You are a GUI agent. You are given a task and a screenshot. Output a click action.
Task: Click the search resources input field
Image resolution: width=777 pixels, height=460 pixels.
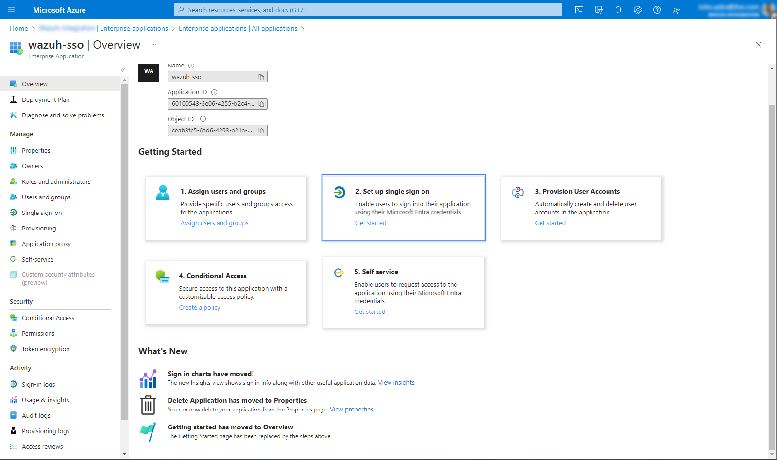pos(368,10)
